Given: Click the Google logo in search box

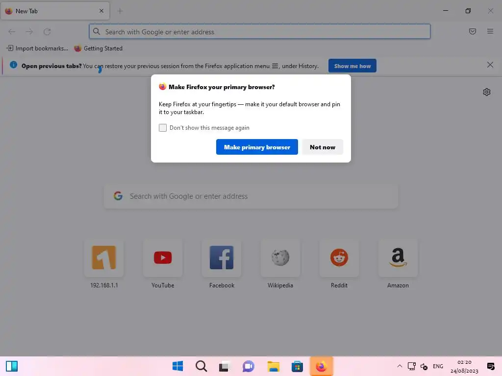Looking at the screenshot, I should click(x=118, y=196).
